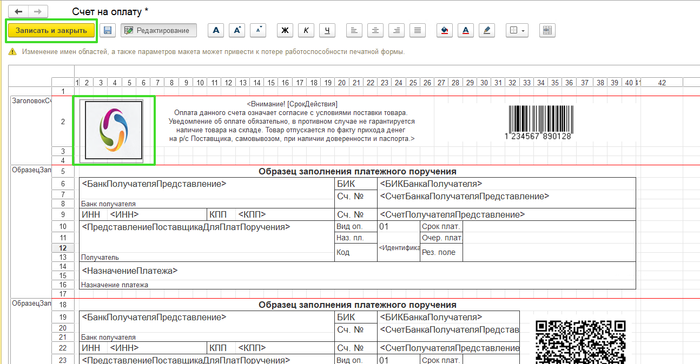Screen dimensions: 700x364
Task: Justify the text alignment
Action: (417, 31)
